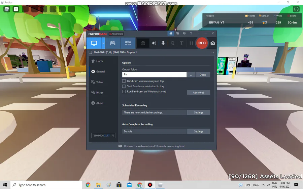Start recording with the REC button
The width and height of the screenshot is (303, 189).
pyautogui.click(x=202, y=43)
